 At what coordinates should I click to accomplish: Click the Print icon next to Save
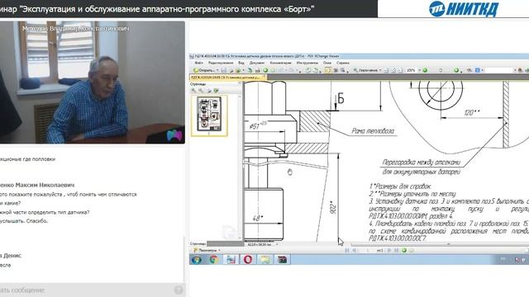(231, 70)
